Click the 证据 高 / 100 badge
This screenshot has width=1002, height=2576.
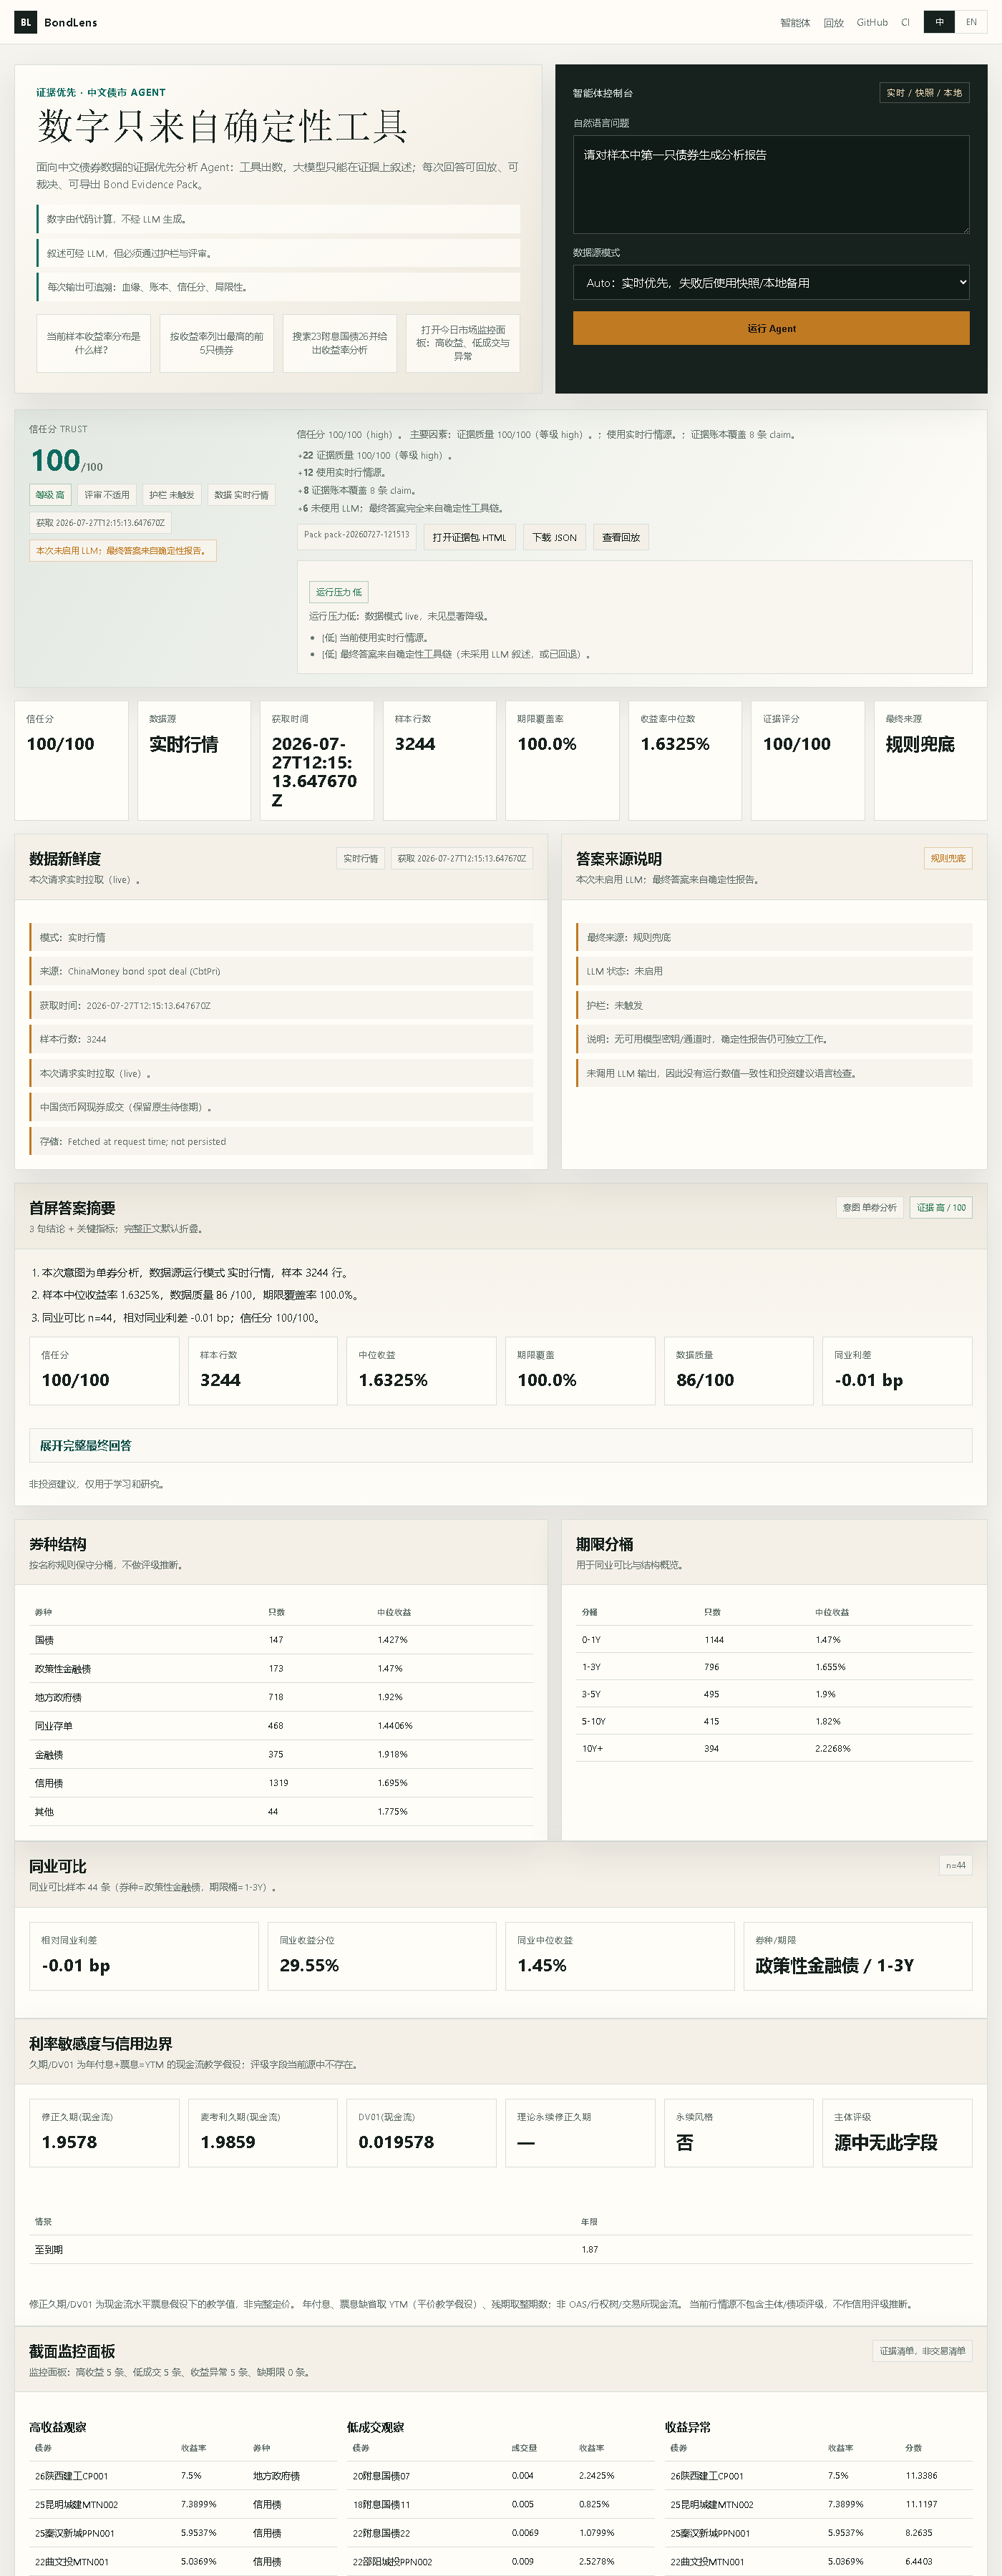point(941,1207)
